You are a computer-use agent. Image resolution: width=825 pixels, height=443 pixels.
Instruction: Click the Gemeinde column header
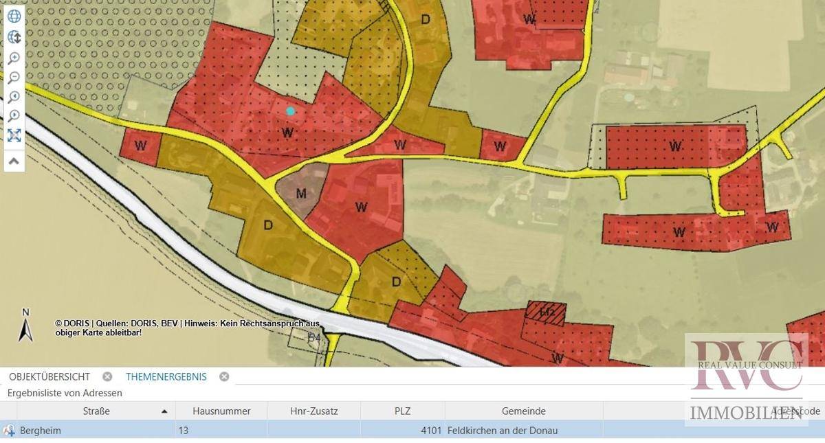524,411
